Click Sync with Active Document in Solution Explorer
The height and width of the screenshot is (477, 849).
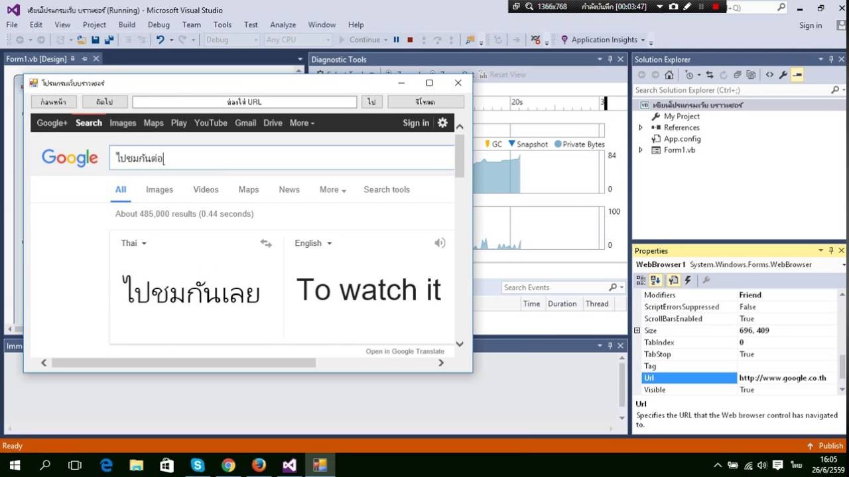coord(710,75)
